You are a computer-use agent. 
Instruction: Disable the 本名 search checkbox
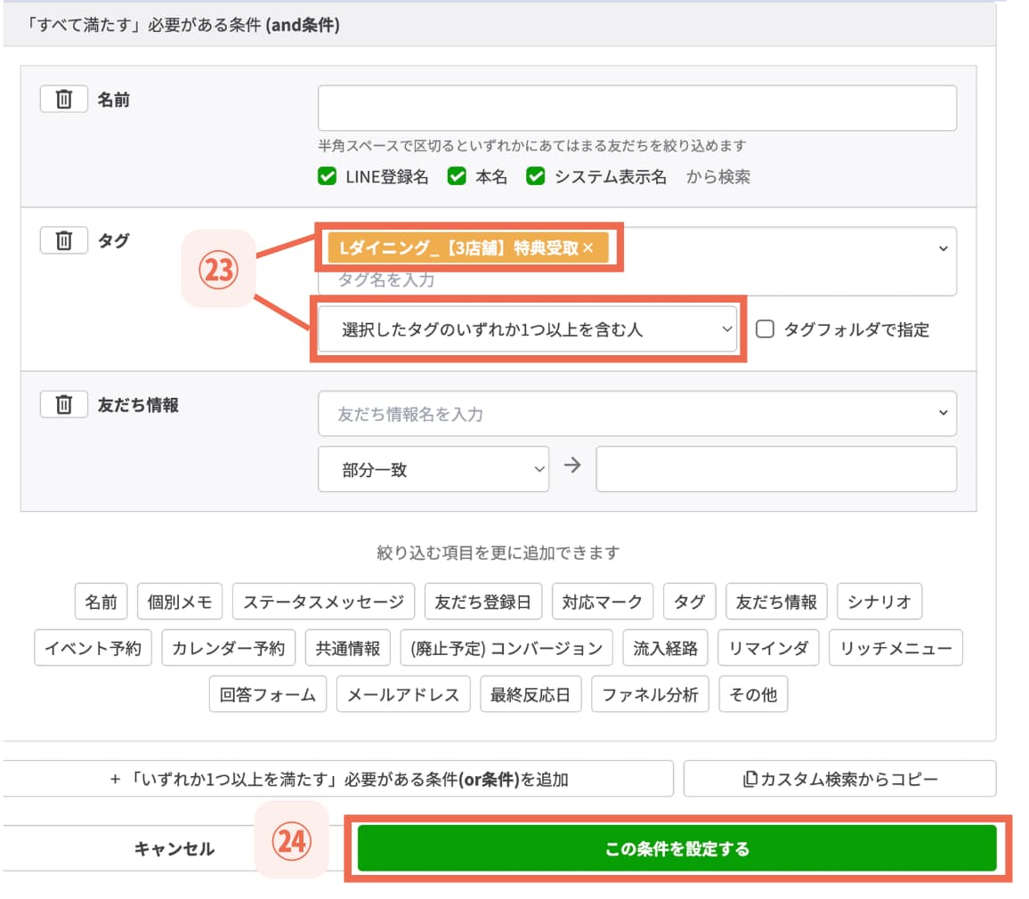(x=457, y=176)
